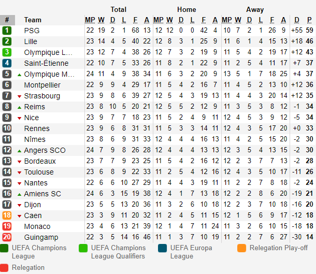Screen dimensions: 316x274
Task: Sort by the P points column header
Action: [310, 20]
